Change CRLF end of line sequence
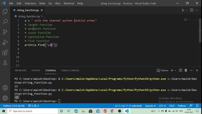The width and height of the screenshot is (202, 114). coord(172,106)
